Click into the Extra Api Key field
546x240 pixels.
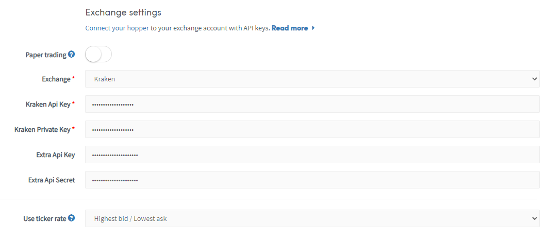(312, 155)
